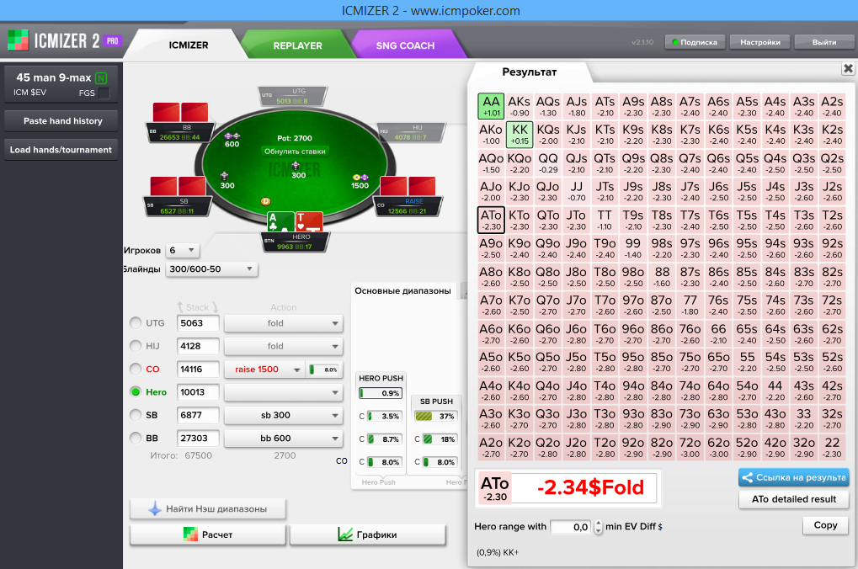This screenshot has width=858, height=569.
Task: Select the SB player radio button
Action: pos(136,415)
